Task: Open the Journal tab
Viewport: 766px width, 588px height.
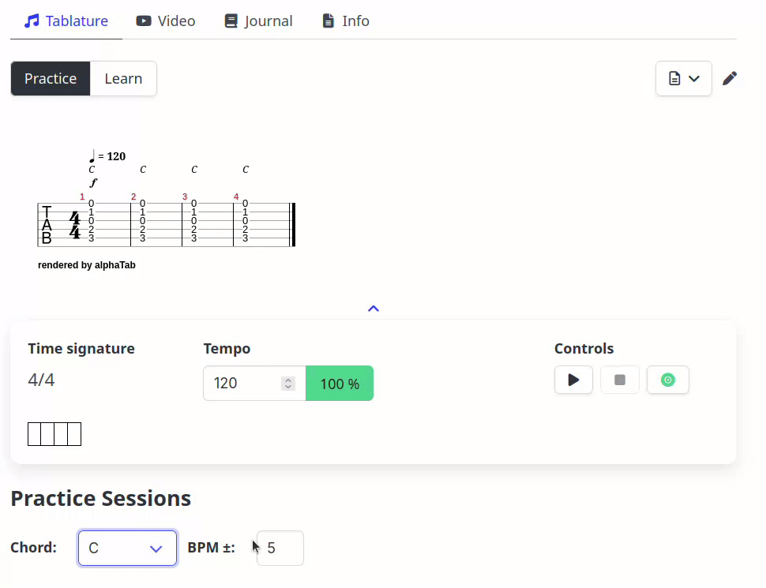Action: tap(258, 21)
